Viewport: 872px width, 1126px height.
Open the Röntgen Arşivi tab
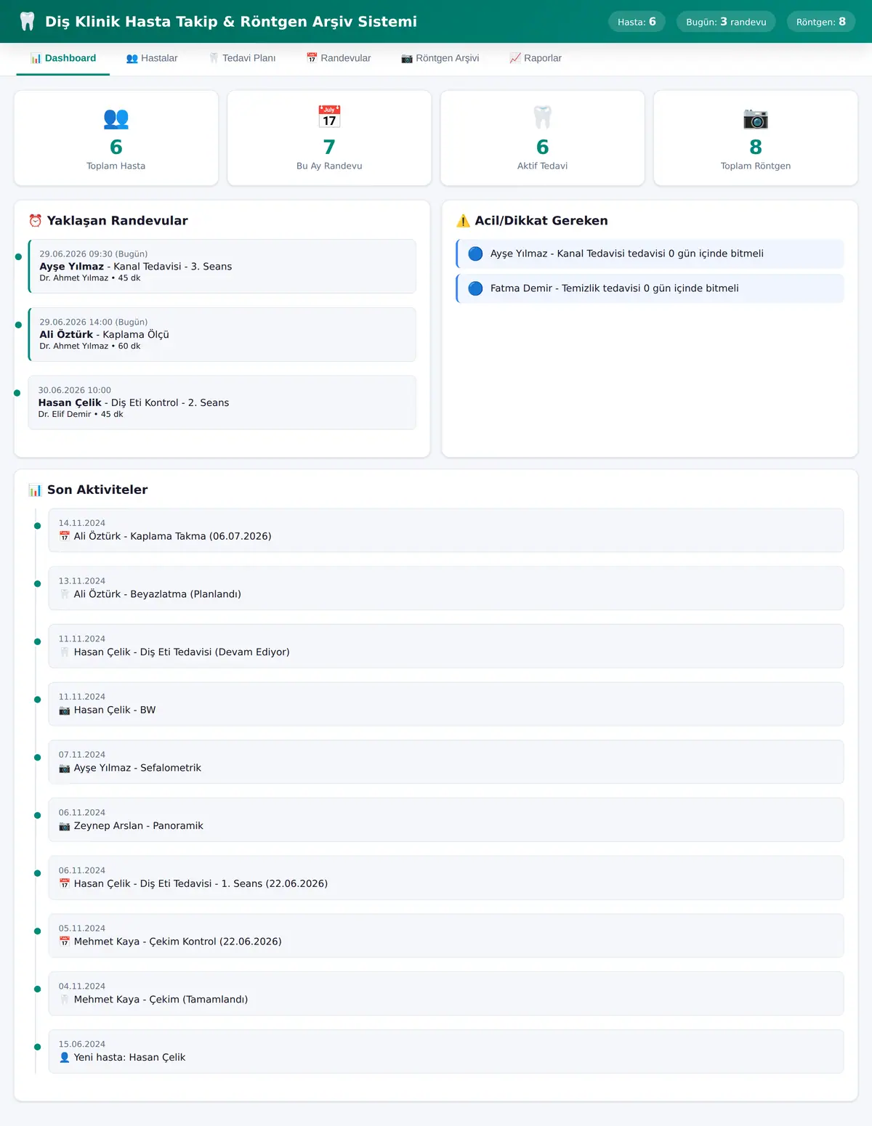click(x=440, y=58)
